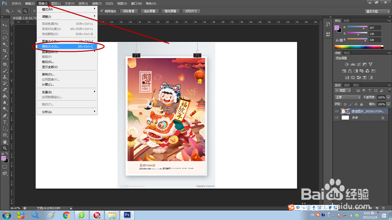Add a Levels adjustment
Viewport: 392px width, 220px height.
coord(353,65)
